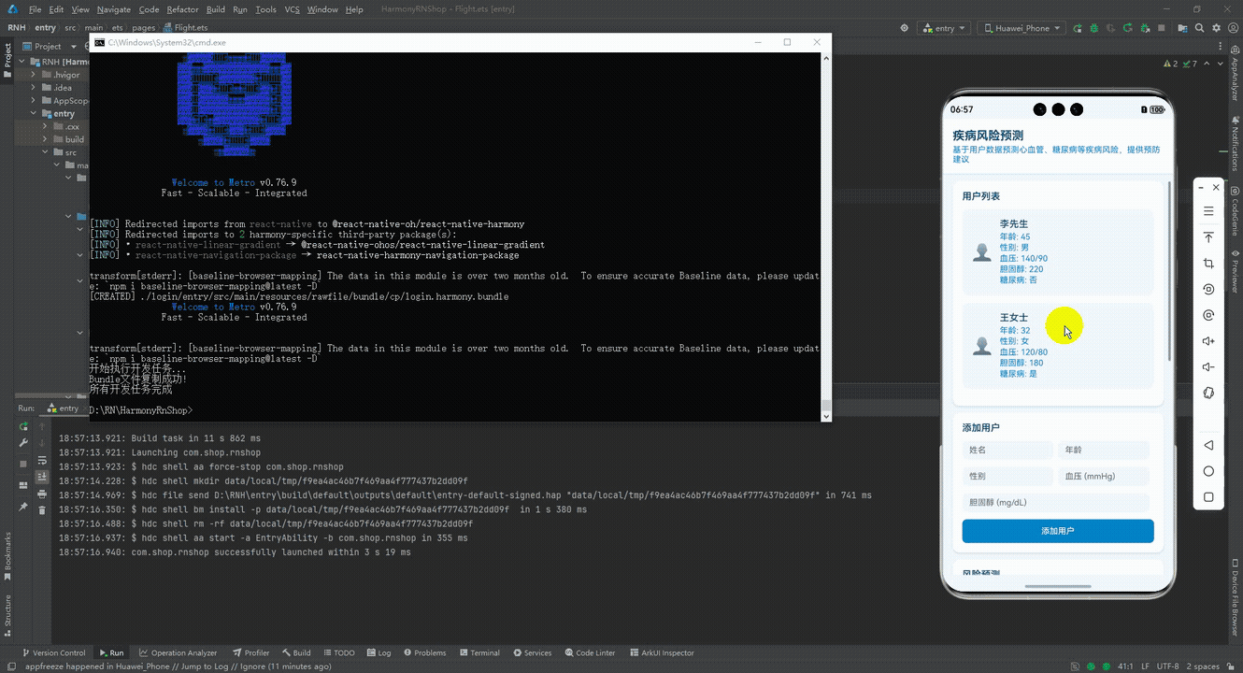Toggle the pin tab icon in the Run panel

(x=24, y=507)
